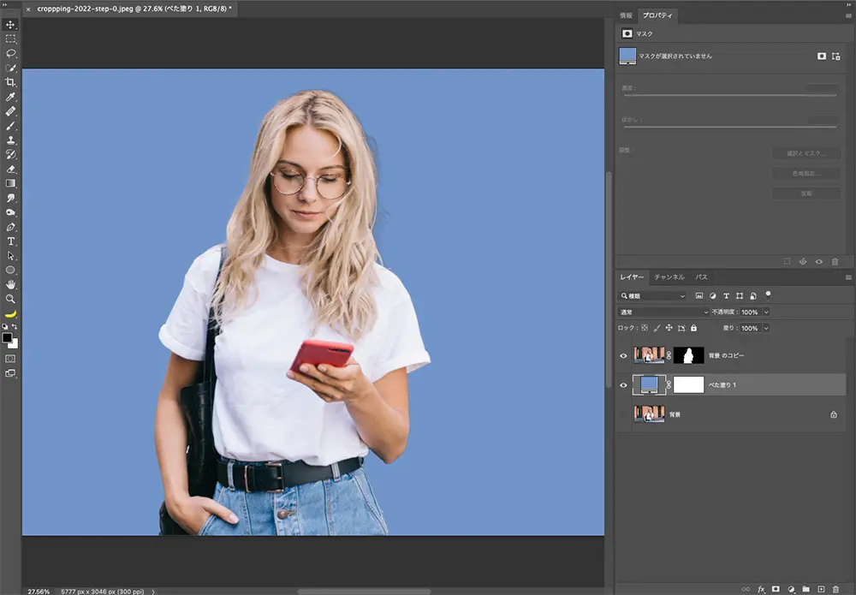Apply mask icon in Properties panel

803,262
